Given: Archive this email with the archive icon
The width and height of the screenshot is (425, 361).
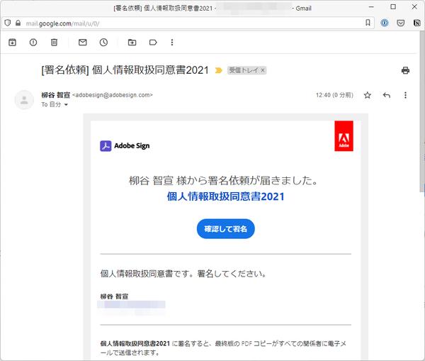Looking at the screenshot, I should [x=12, y=43].
